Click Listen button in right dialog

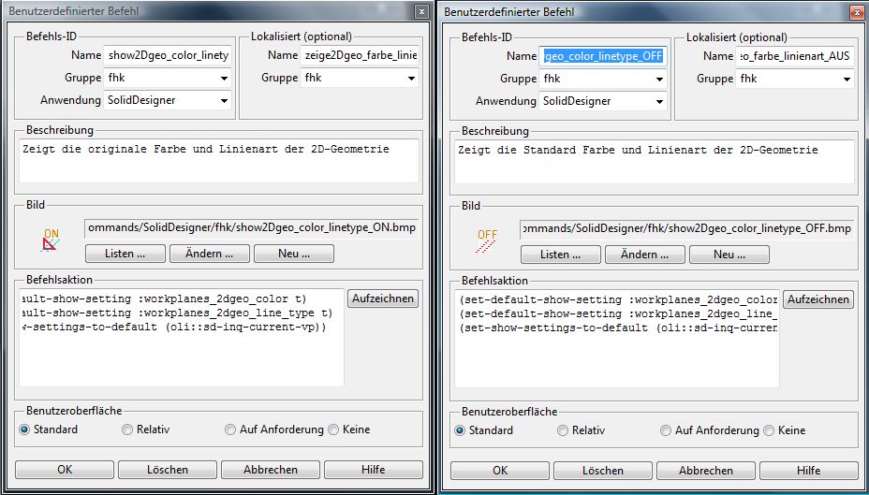click(x=561, y=255)
